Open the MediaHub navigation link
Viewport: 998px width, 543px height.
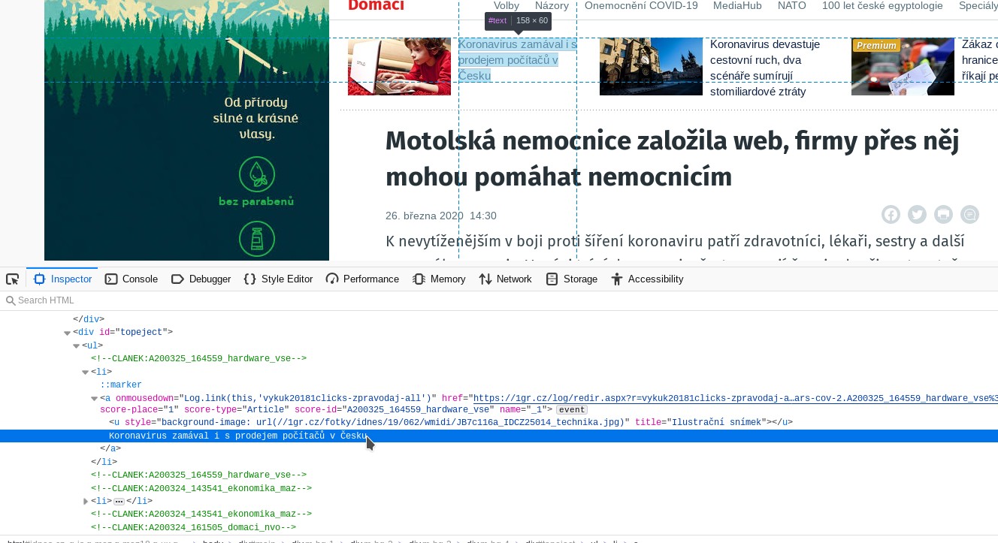(737, 6)
